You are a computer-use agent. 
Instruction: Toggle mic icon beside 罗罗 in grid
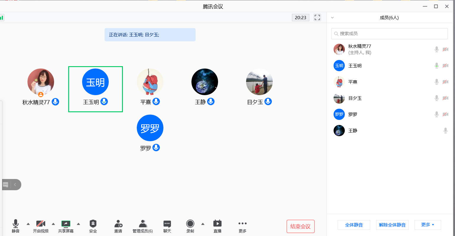click(156, 147)
